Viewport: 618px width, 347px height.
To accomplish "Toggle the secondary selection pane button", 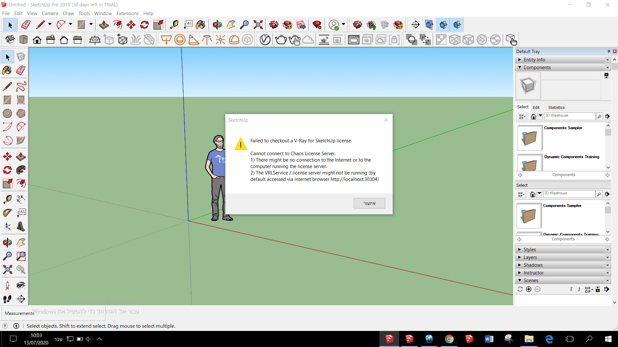I will pyautogui.click(x=606, y=76).
